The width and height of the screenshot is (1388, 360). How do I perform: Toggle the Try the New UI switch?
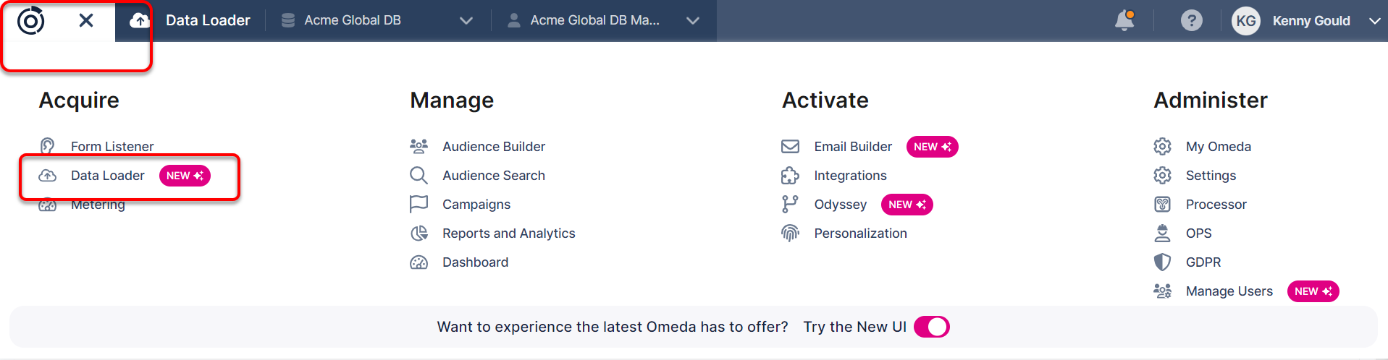click(x=931, y=327)
